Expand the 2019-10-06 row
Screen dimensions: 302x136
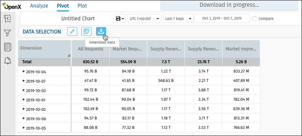tap(23, 118)
